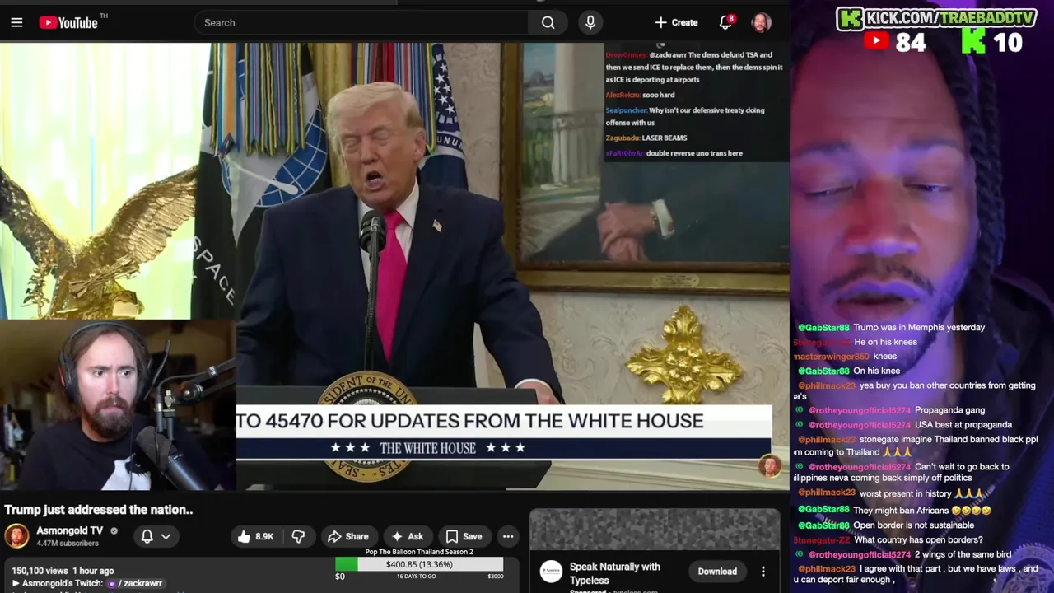The image size is (1054, 593).
Task: Click the video title text
Action: coord(99,510)
